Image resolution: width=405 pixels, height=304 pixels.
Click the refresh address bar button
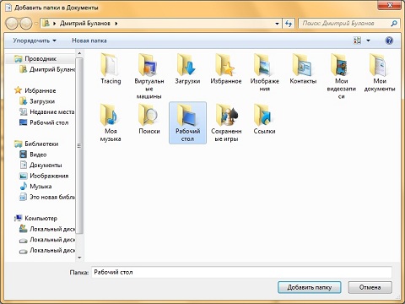click(x=289, y=24)
